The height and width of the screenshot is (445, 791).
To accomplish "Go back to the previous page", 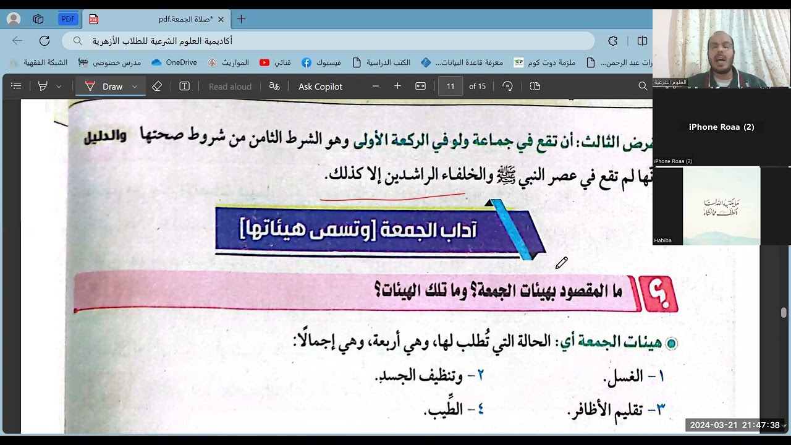I will [17, 41].
